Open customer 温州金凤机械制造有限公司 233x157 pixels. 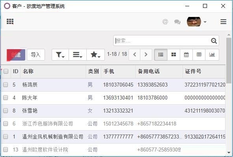(x=52, y=137)
